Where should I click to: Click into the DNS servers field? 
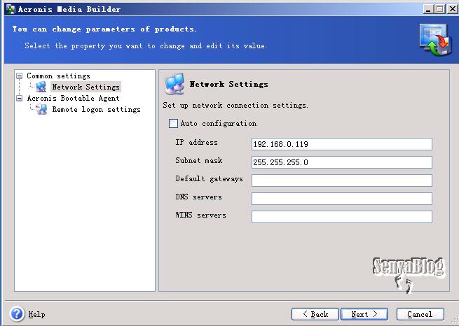point(341,199)
